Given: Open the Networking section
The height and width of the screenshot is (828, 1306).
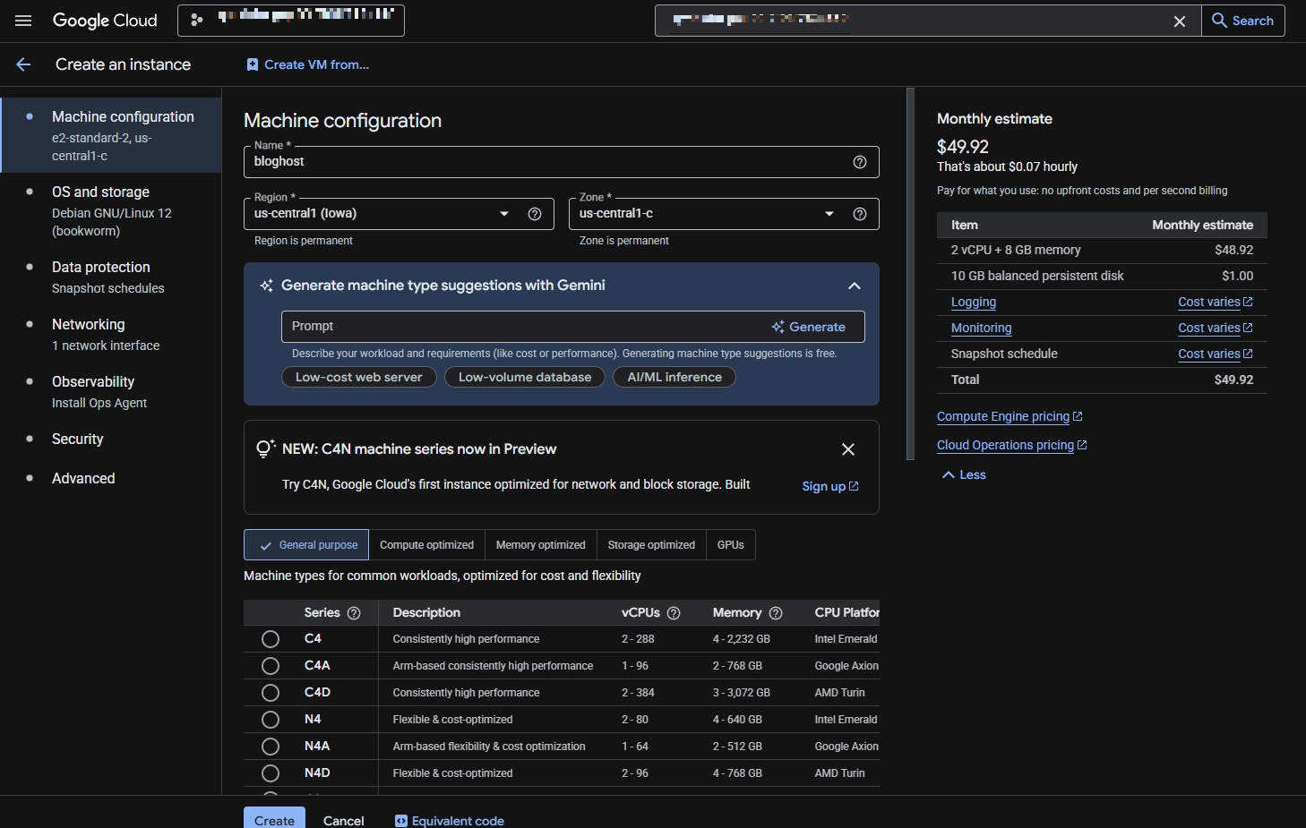Looking at the screenshot, I should point(111,335).
